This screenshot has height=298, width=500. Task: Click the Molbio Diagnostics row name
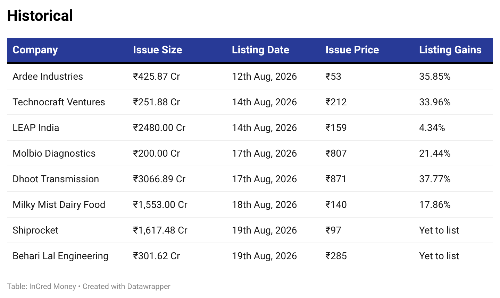[x=54, y=153]
